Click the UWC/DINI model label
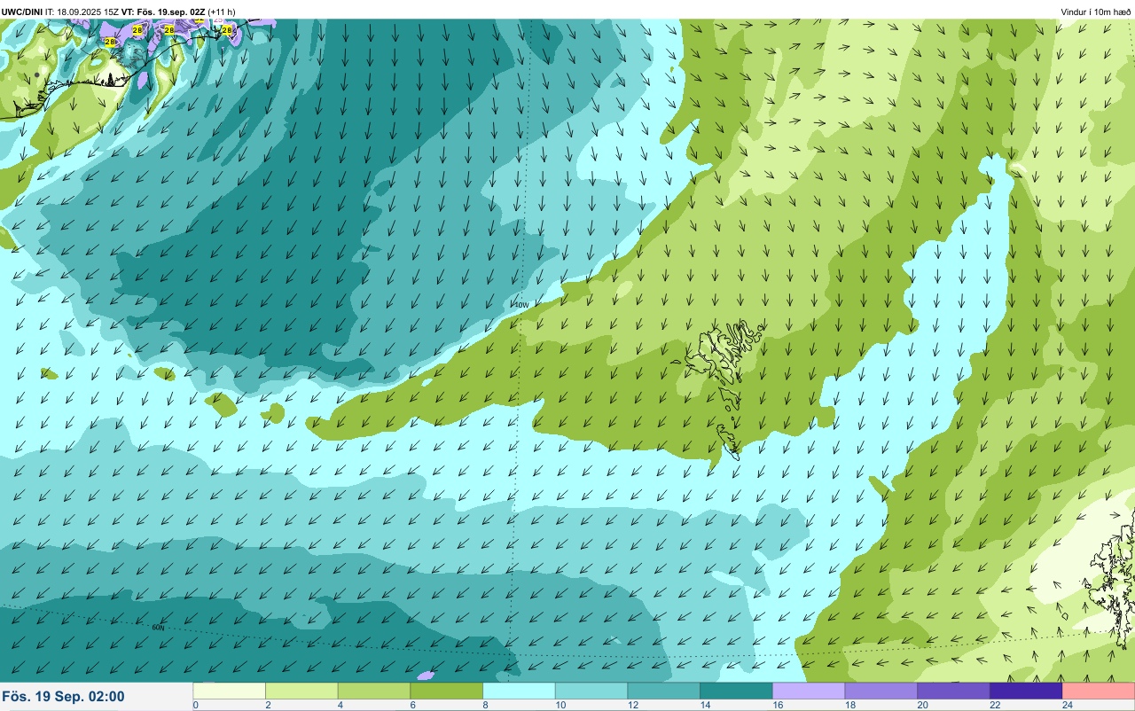Image resolution: width=1135 pixels, height=711 pixels. point(21,12)
